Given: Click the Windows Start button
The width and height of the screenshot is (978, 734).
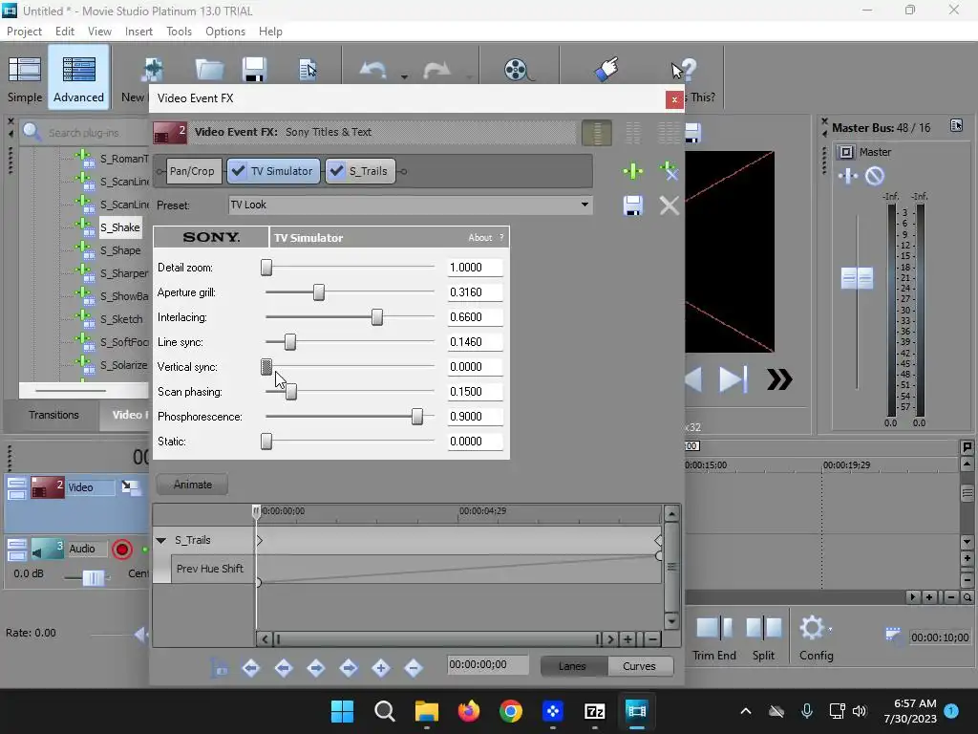Looking at the screenshot, I should [343, 711].
